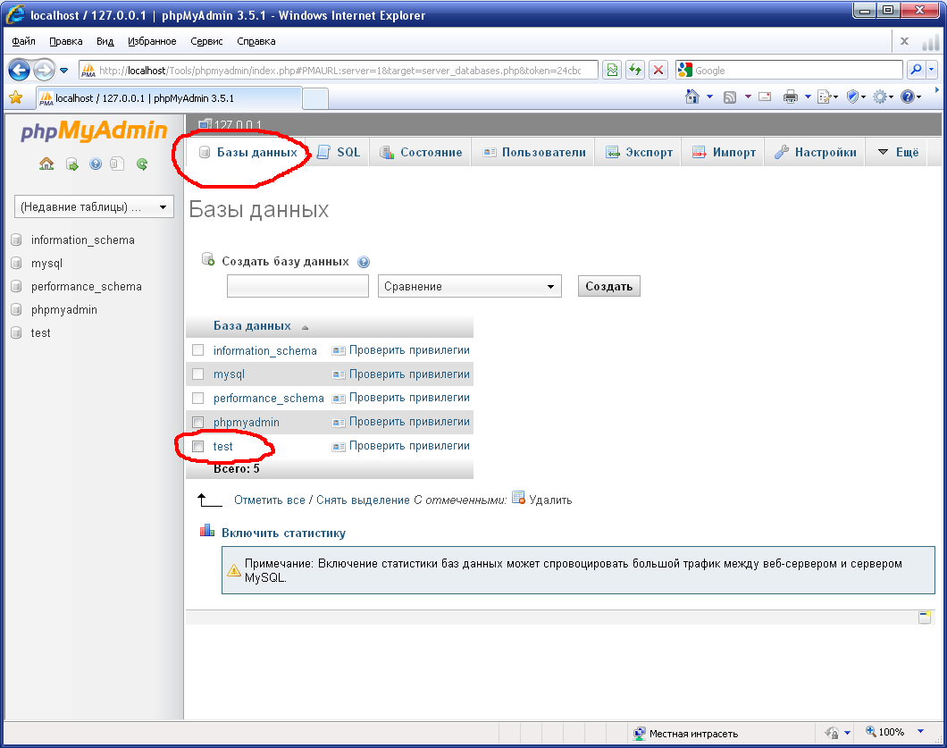Click privileges icon in the phpmyadmin row
947x748 pixels.
339,423
